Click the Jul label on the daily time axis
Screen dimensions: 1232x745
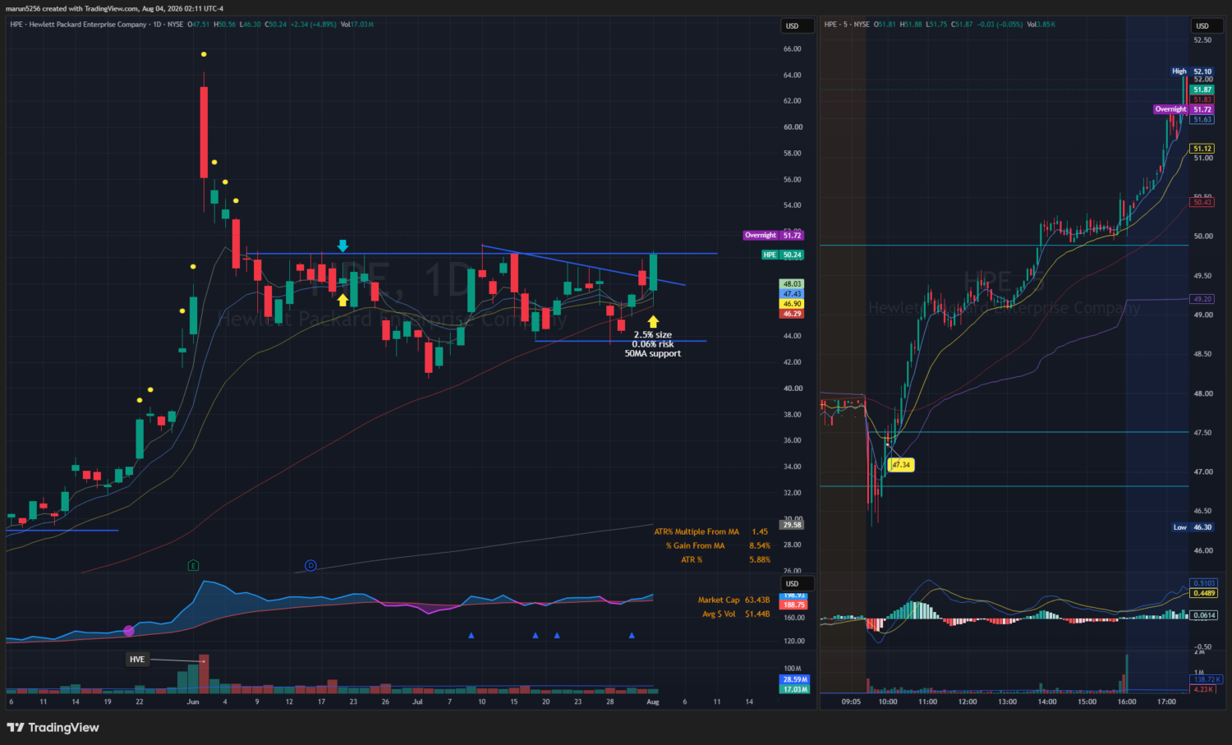(x=417, y=702)
